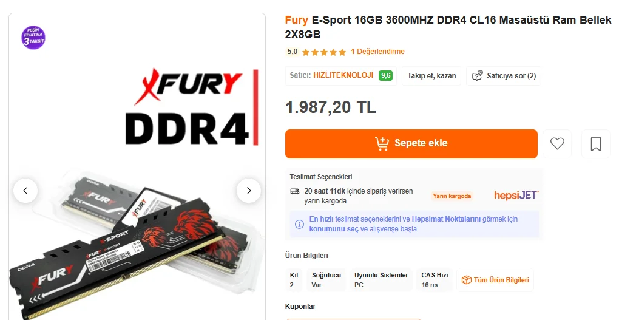Go to previous product image arrow
This screenshot has height=320, width=619.
pos(25,191)
